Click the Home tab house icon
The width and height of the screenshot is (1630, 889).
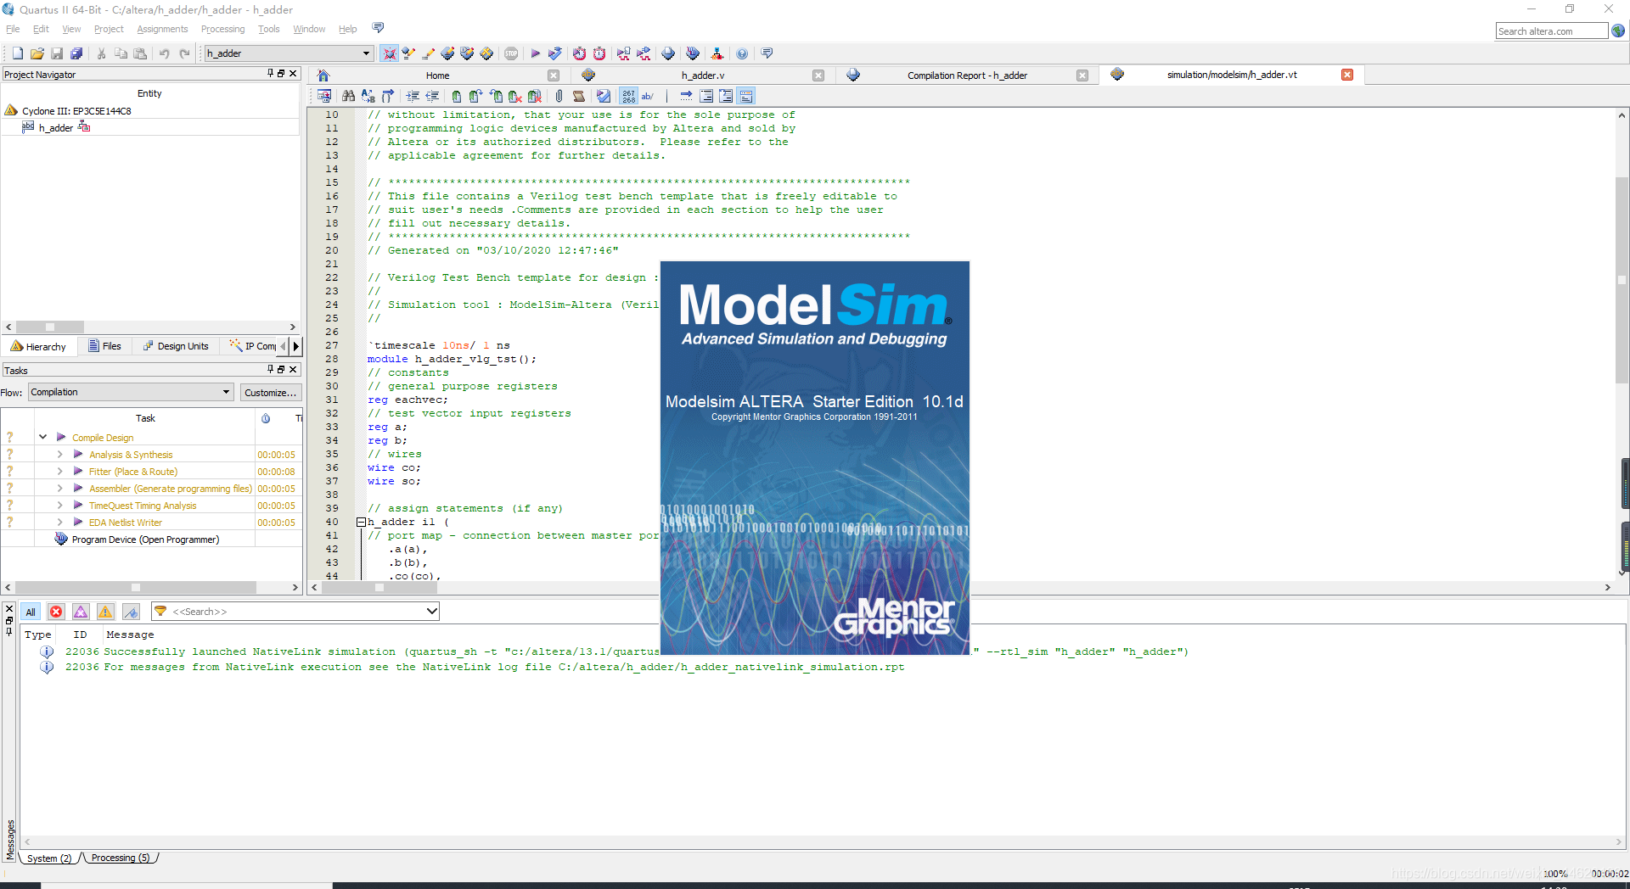(x=323, y=75)
